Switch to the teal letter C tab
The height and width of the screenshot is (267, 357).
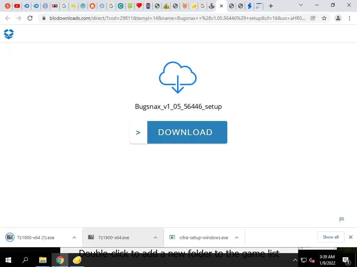[121, 6]
